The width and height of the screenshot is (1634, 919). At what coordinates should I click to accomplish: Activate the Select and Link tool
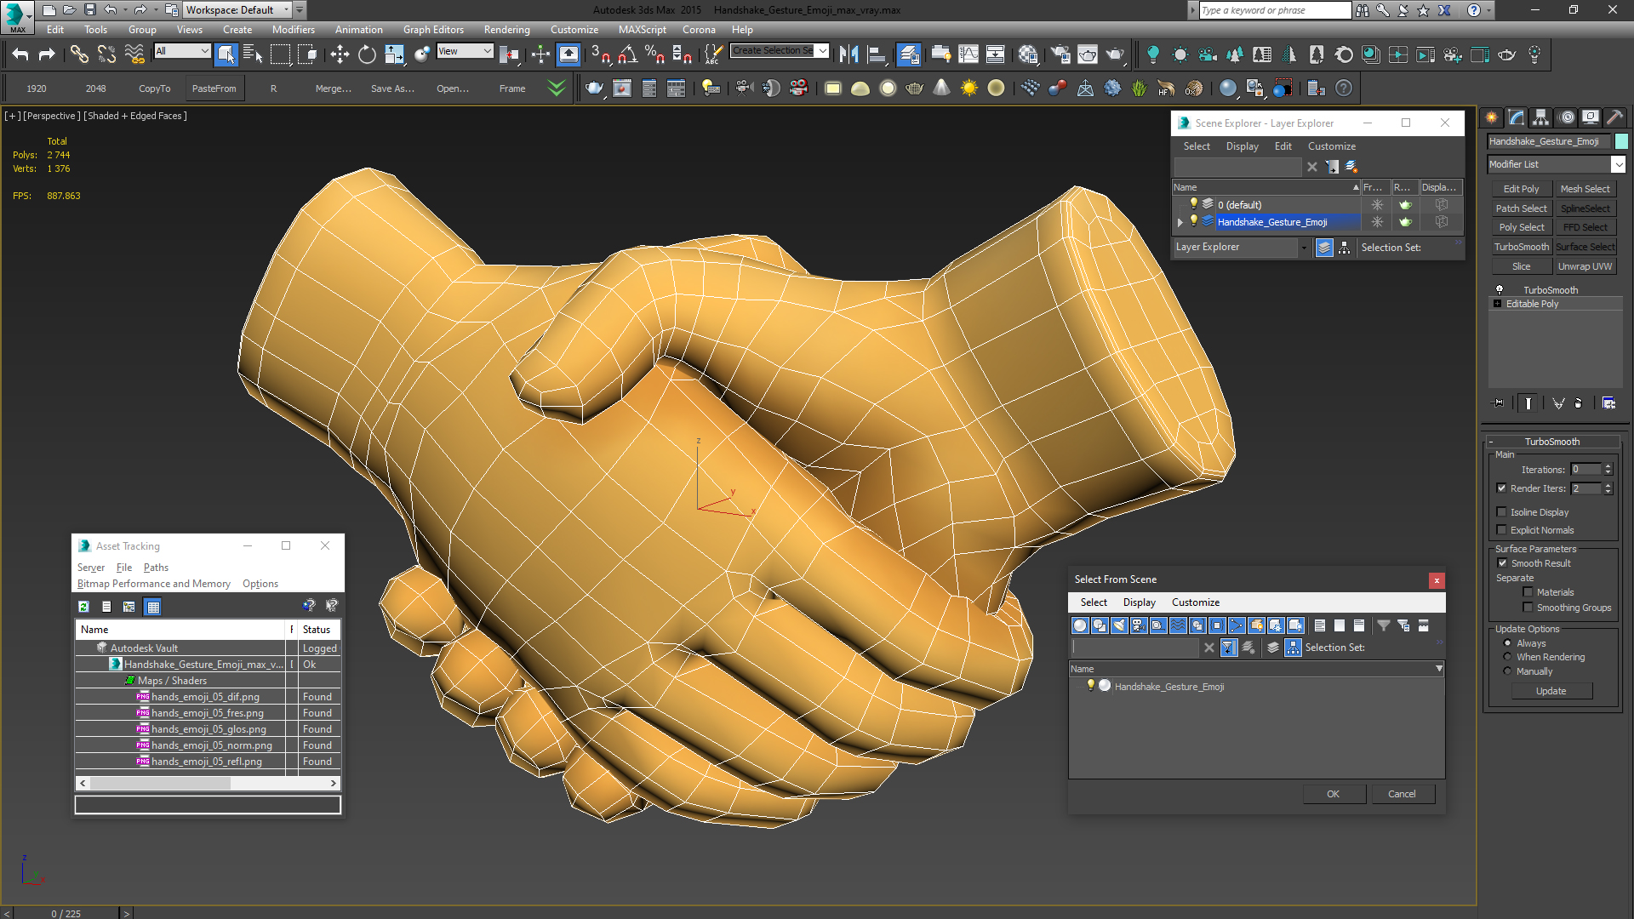click(x=79, y=55)
